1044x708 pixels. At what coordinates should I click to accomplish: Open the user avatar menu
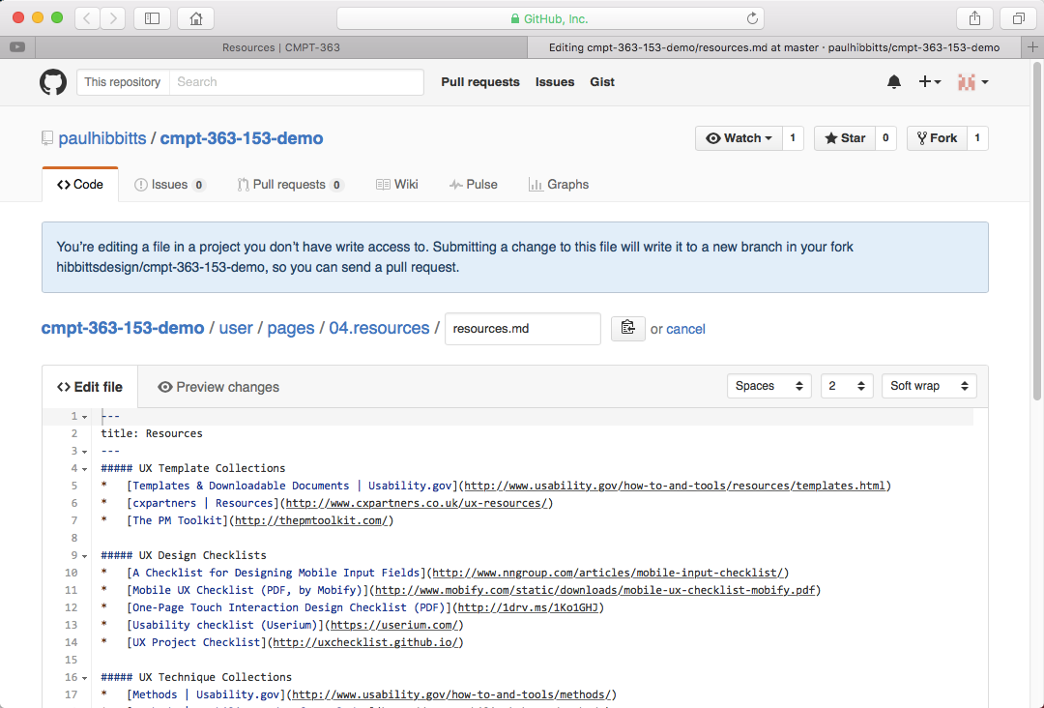(x=972, y=82)
